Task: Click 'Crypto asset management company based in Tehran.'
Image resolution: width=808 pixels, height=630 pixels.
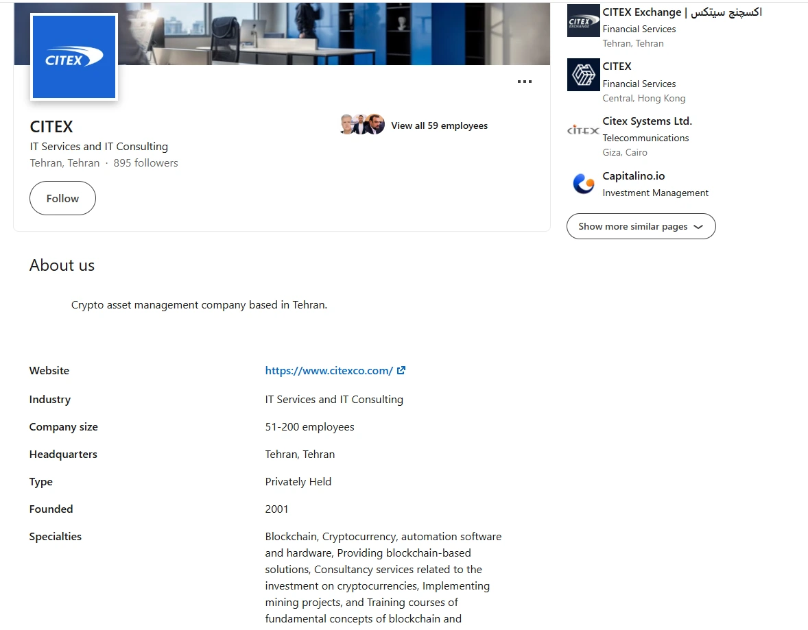Action: (199, 304)
